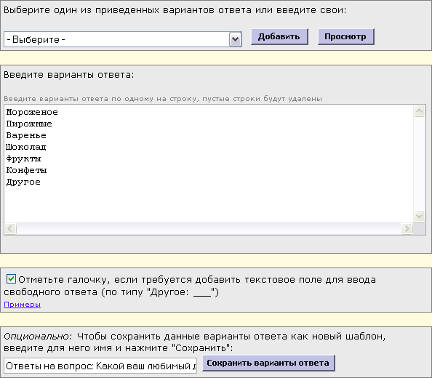
Task: Click the textarea scroll right arrow
Action: [x=407, y=228]
